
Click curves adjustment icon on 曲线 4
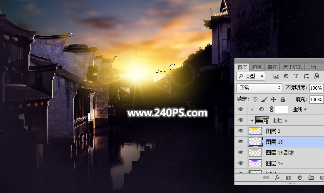tap(262, 110)
